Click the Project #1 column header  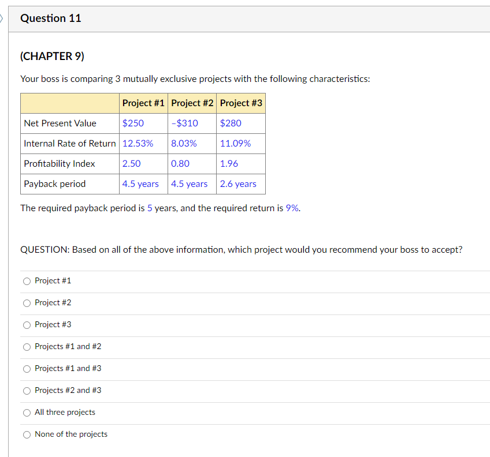pyautogui.click(x=143, y=103)
